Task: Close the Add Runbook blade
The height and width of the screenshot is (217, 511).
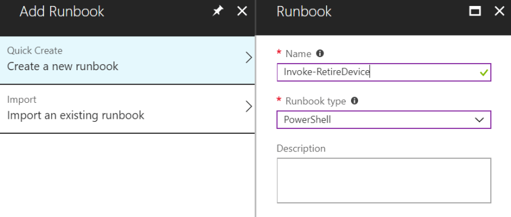Action: tap(242, 12)
